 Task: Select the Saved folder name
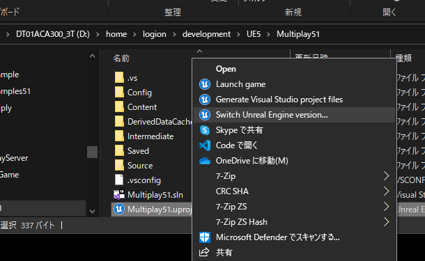(138, 151)
